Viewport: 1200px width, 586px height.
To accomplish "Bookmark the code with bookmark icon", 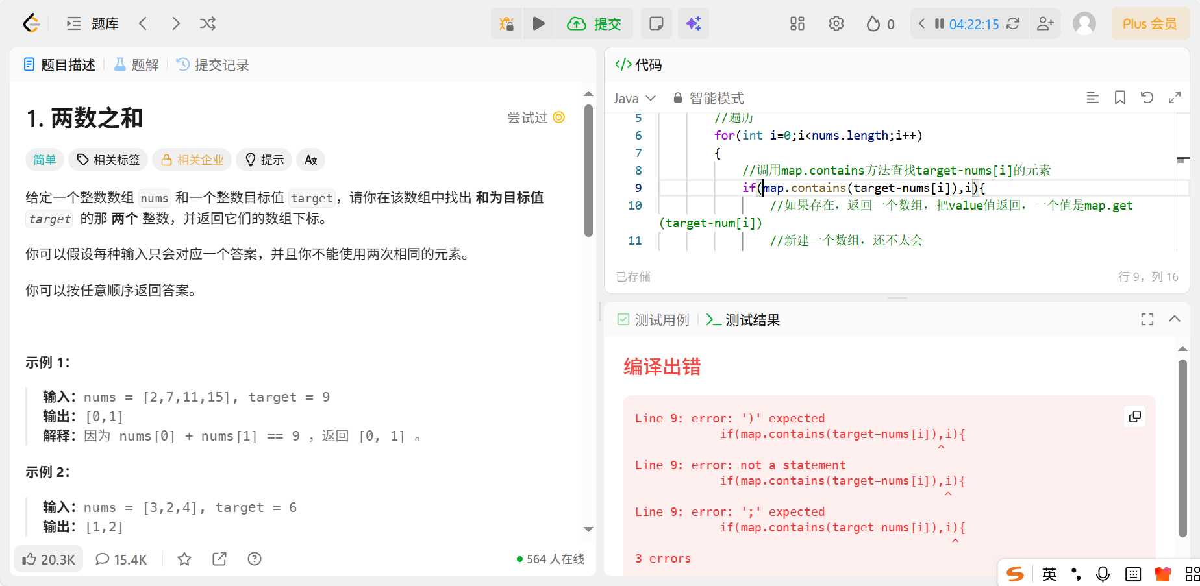I will click(x=1120, y=97).
